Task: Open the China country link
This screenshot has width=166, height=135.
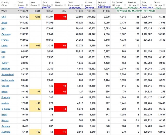Action: 4,46
